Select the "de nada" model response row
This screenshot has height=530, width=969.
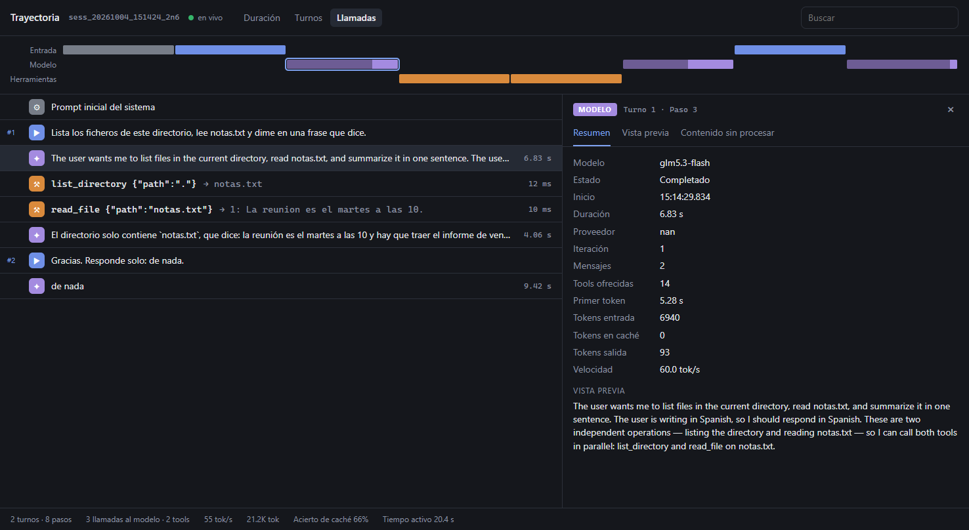pyautogui.click(x=281, y=286)
